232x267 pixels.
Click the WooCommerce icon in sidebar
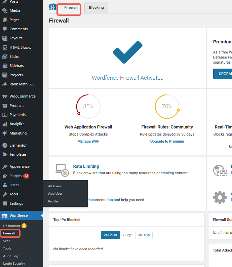coord(5,96)
